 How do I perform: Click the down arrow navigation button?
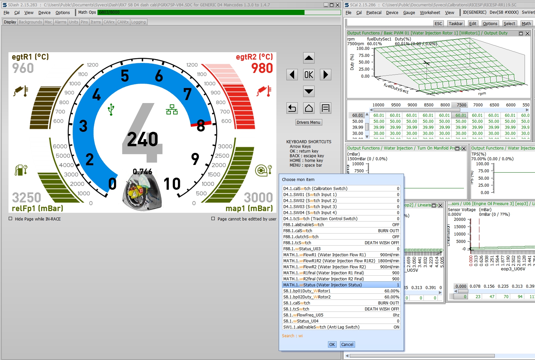click(309, 91)
